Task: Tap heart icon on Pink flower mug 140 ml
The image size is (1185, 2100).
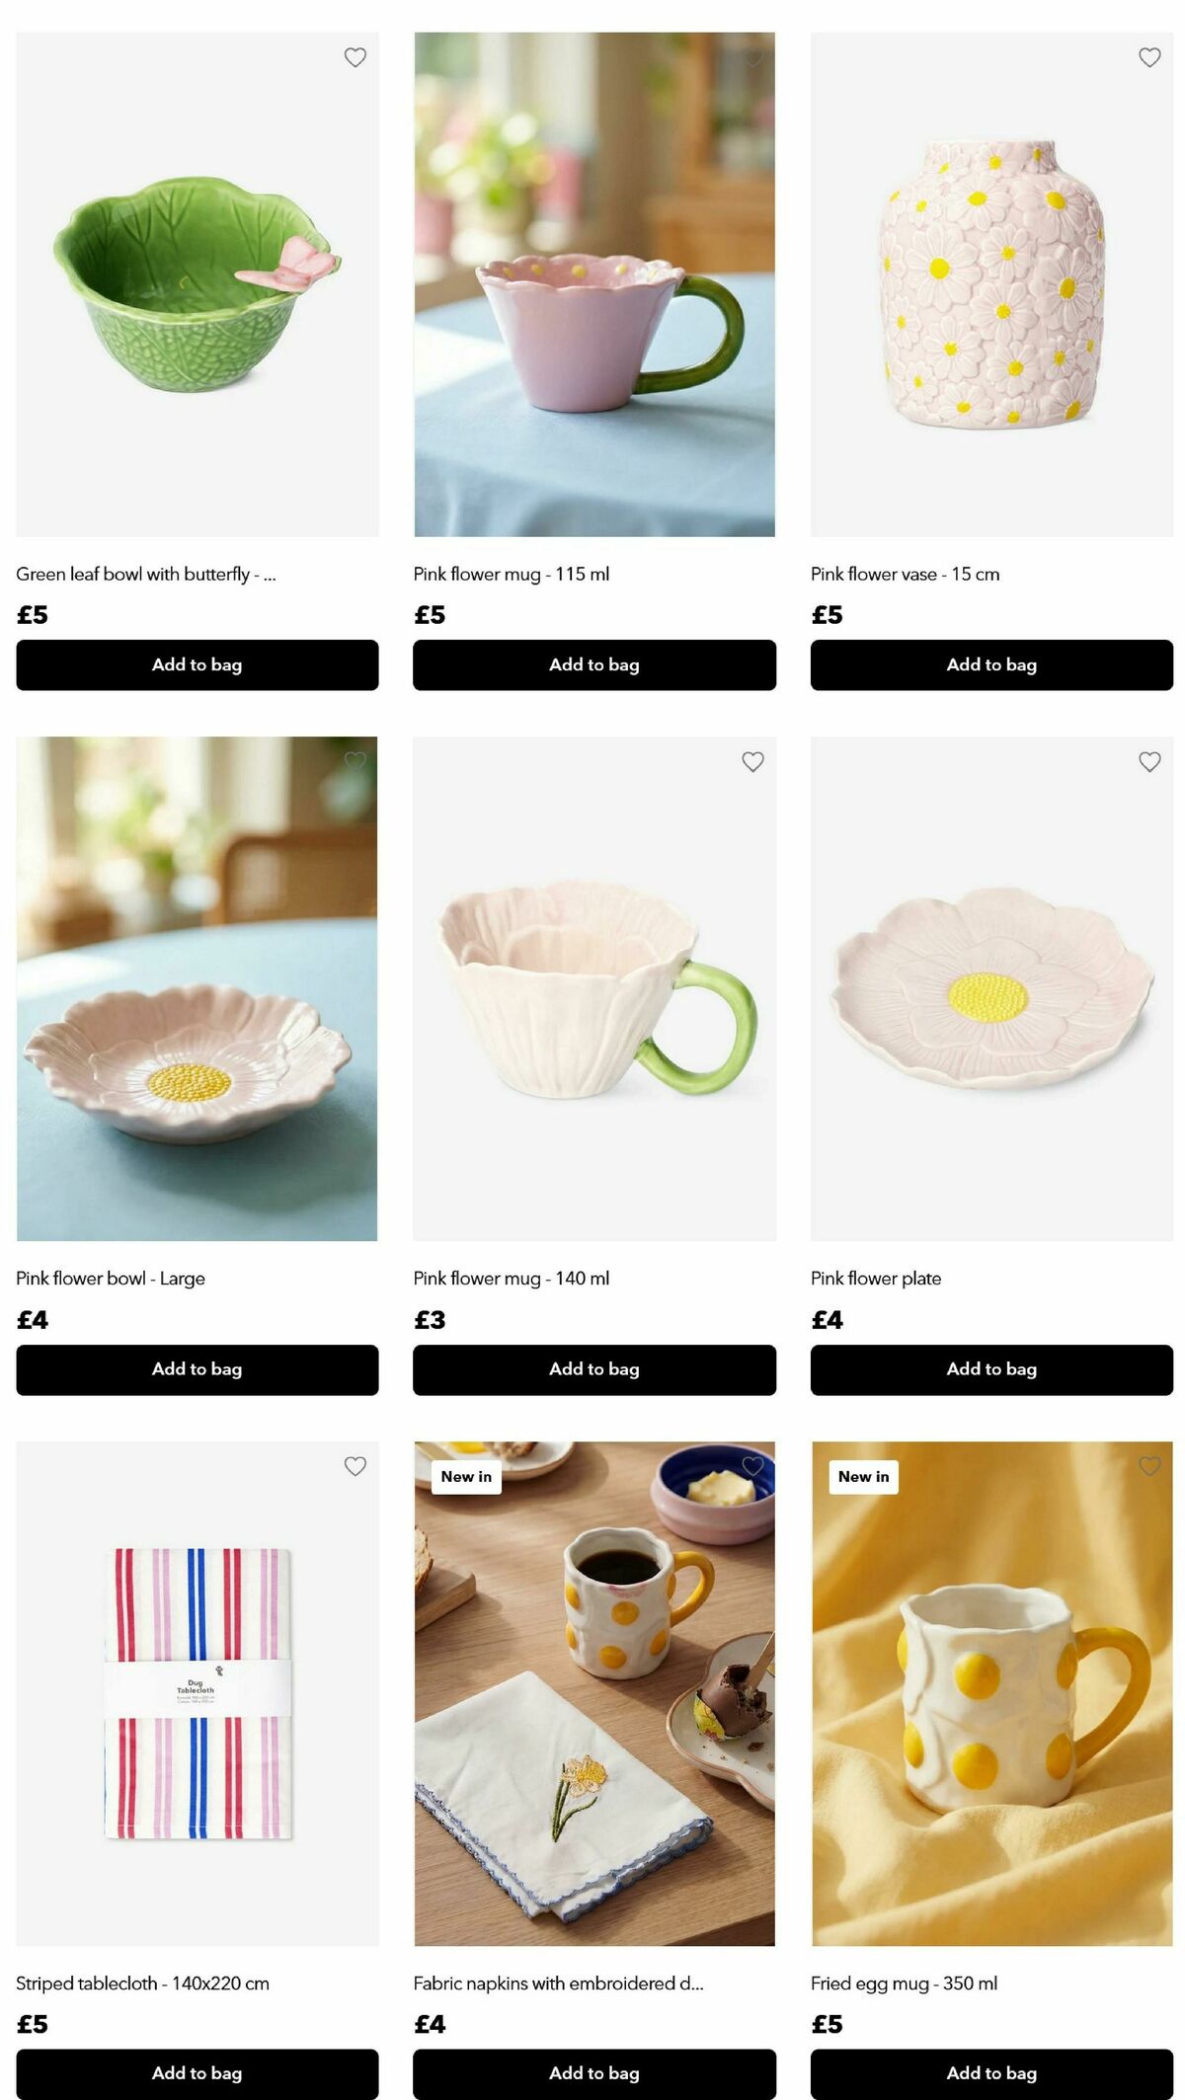Action: pos(752,761)
